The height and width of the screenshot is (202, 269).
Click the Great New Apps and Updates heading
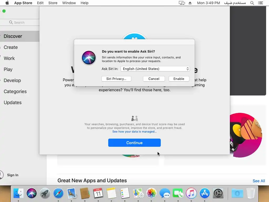click(92, 180)
